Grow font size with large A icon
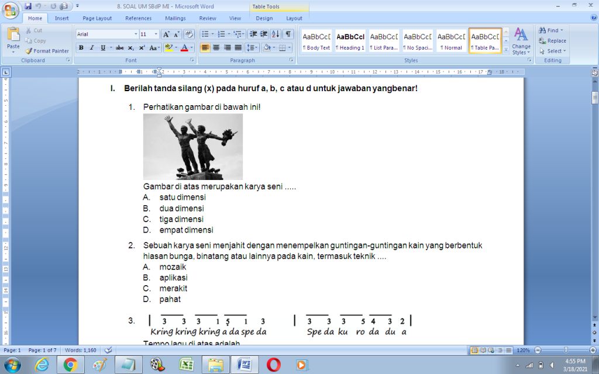The image size is (599, 374). (166, 34)
